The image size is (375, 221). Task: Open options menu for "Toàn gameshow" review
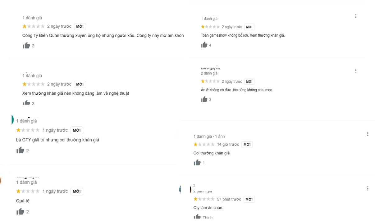click(356, 16)
